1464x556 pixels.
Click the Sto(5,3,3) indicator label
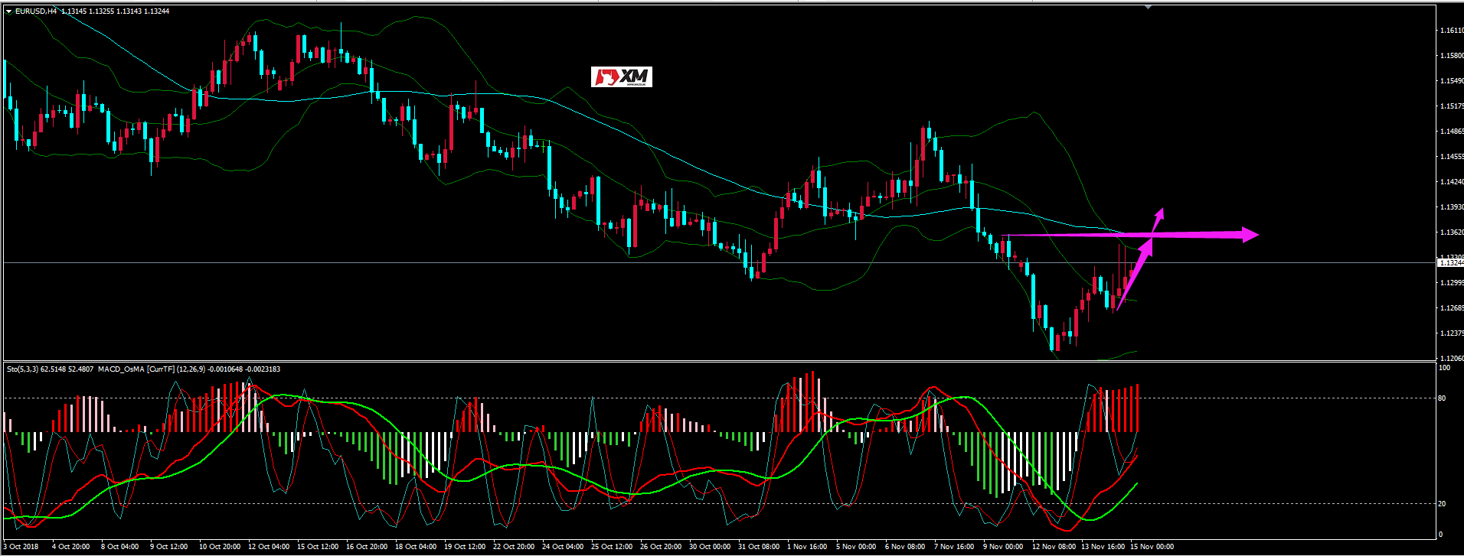coord(22,369)
